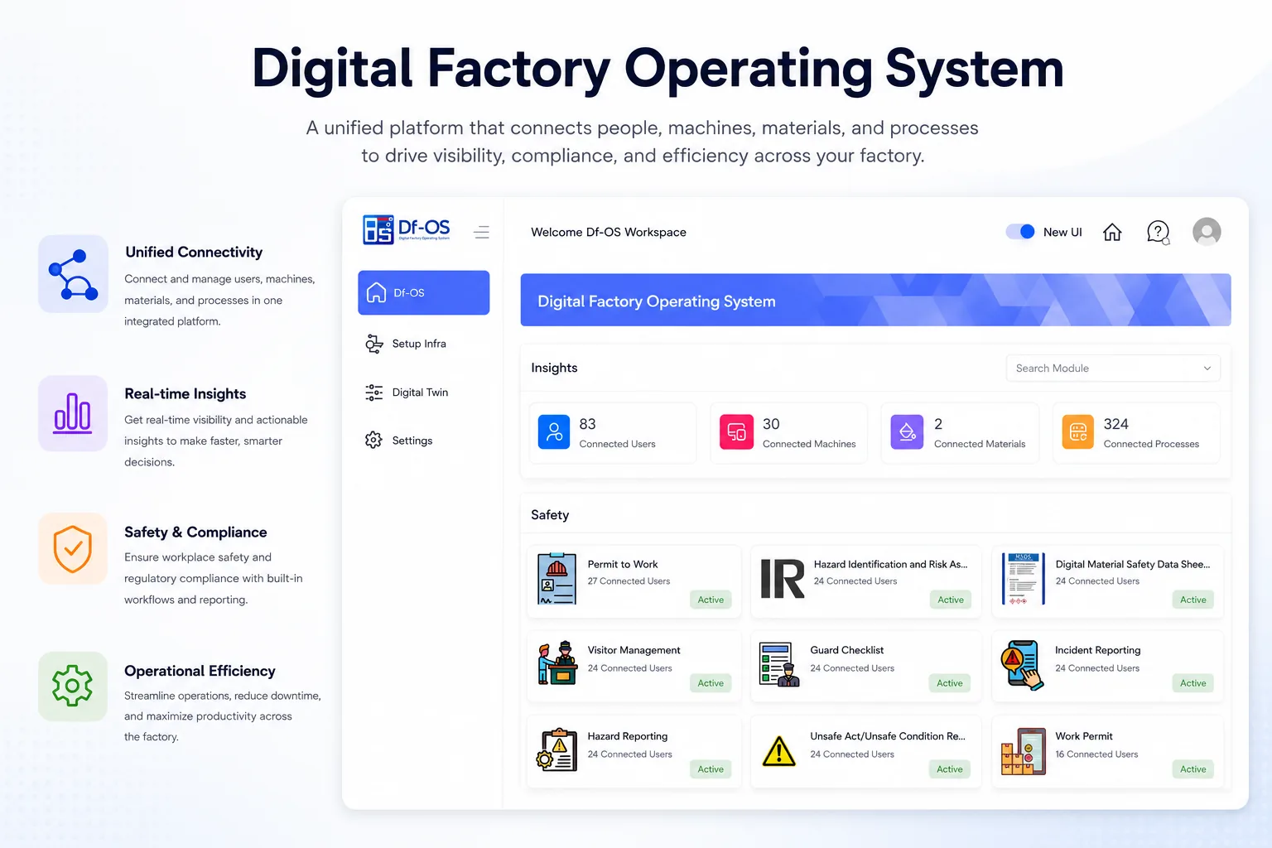This screenshot has width=1272, height=848.
Task: Click Active badge on Visitor Management
Action: [711, 683]
